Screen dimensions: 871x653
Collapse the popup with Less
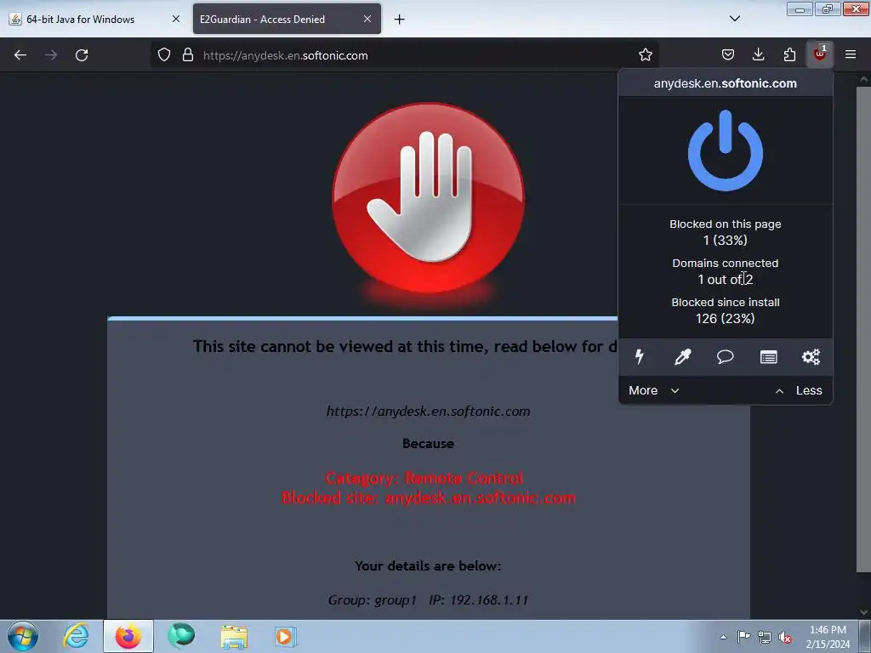point(798,390)
